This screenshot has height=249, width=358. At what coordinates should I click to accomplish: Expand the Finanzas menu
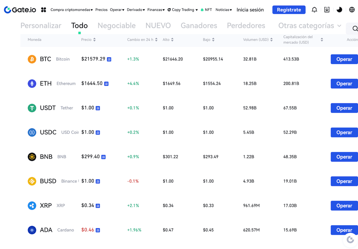156,10
